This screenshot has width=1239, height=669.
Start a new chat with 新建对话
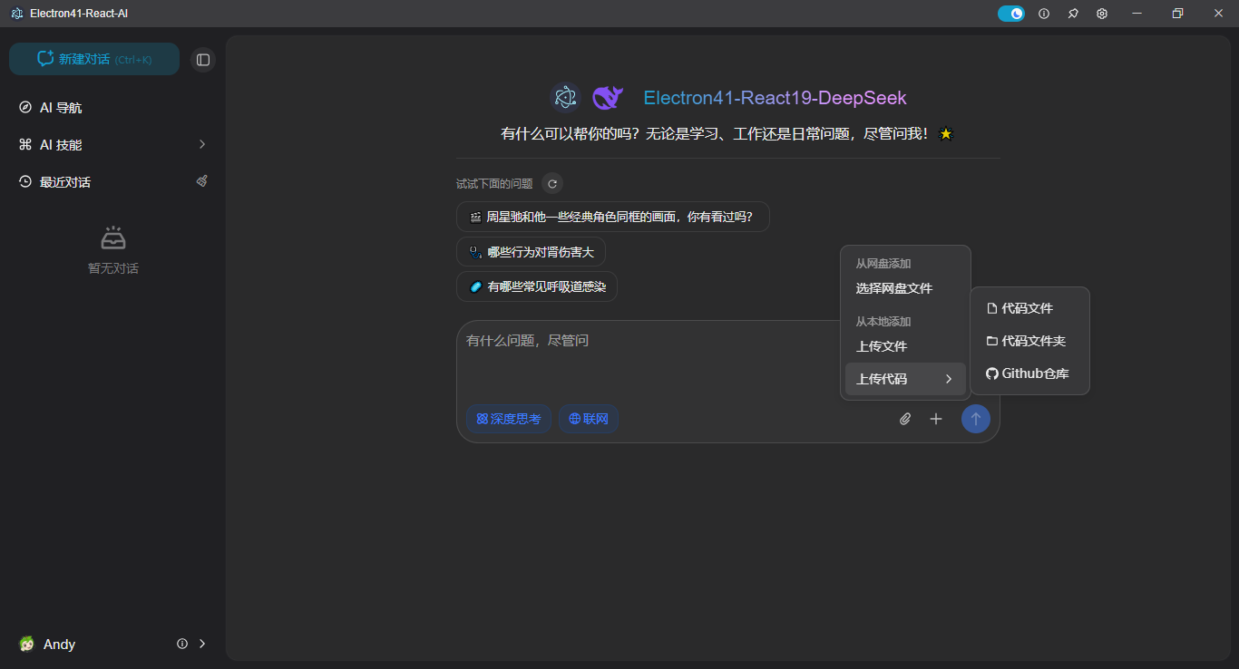[94, 59]
